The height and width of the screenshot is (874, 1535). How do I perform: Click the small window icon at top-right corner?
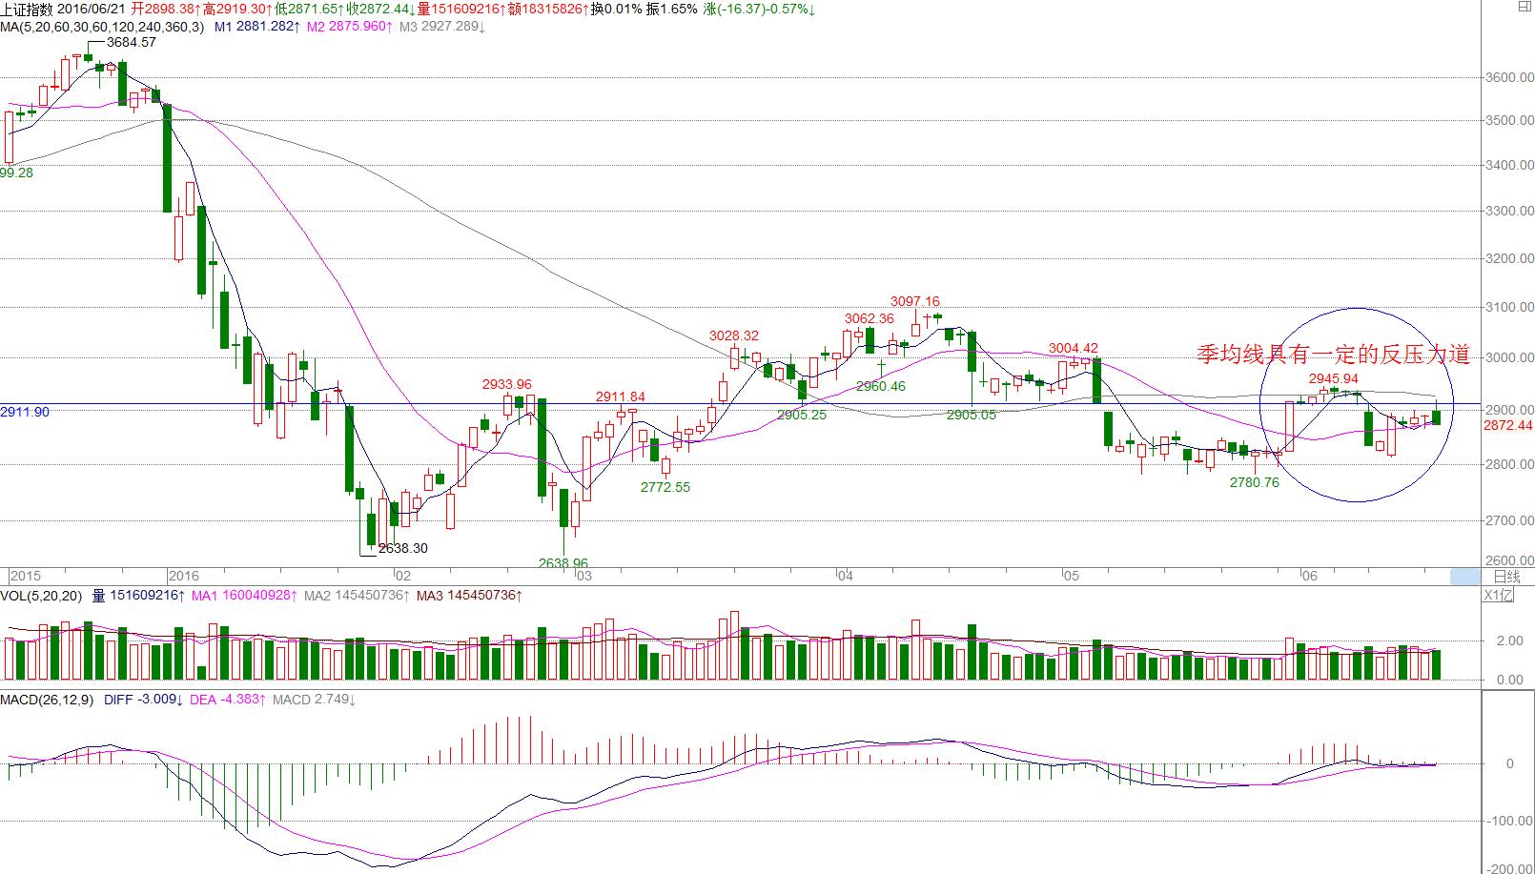coord(1523,8)
